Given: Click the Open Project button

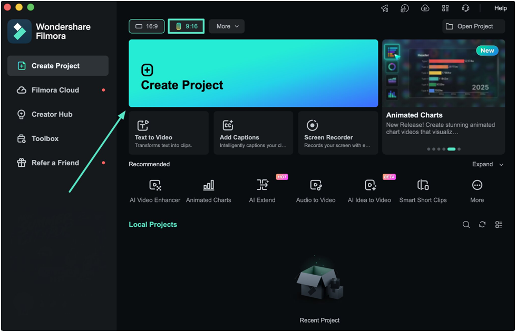Looking at the screenshot, I should (473, 26).
